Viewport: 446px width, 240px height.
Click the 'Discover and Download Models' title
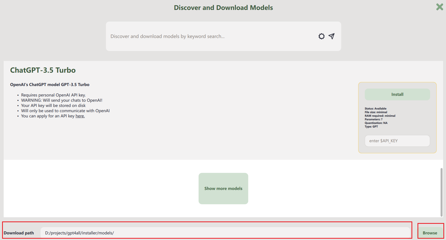coord(224,8)
